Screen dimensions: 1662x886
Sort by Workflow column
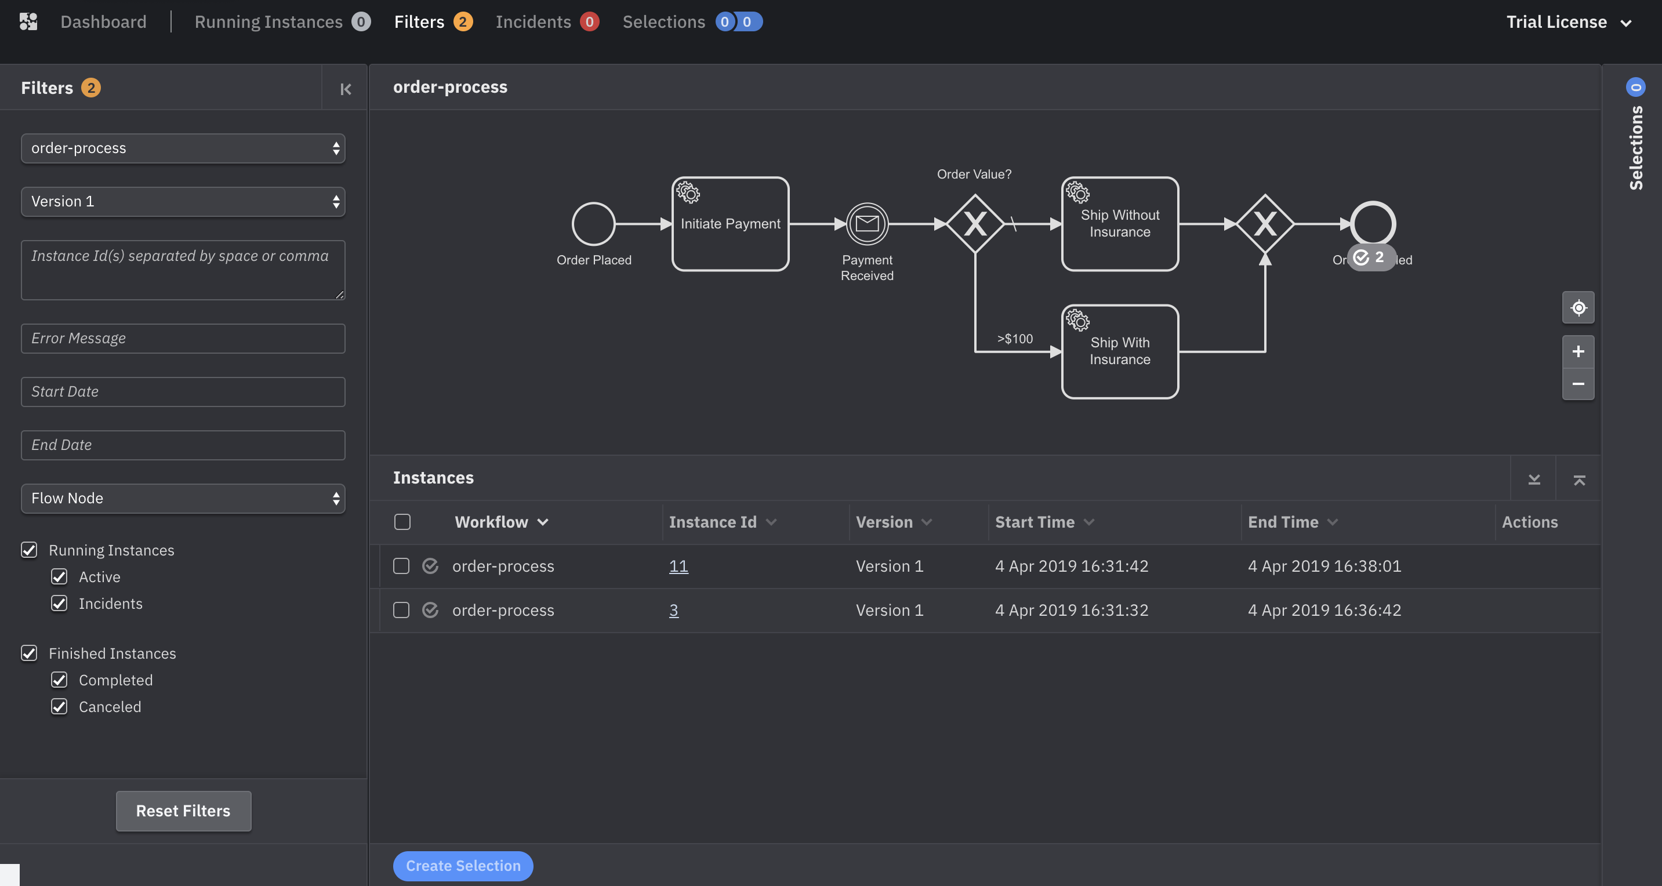click(x=501, y=521)
